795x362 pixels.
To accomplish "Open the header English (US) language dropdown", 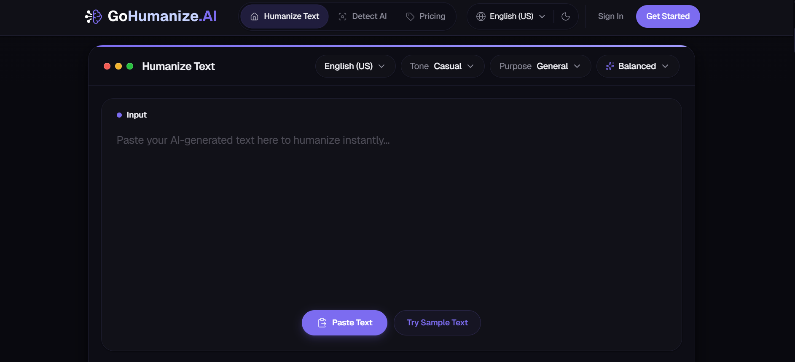I will (x=511, y=16).
